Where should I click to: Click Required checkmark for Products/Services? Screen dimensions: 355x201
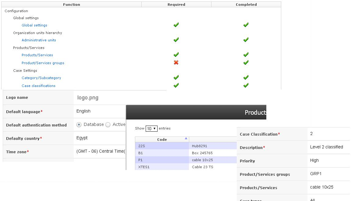click(176, 55)
